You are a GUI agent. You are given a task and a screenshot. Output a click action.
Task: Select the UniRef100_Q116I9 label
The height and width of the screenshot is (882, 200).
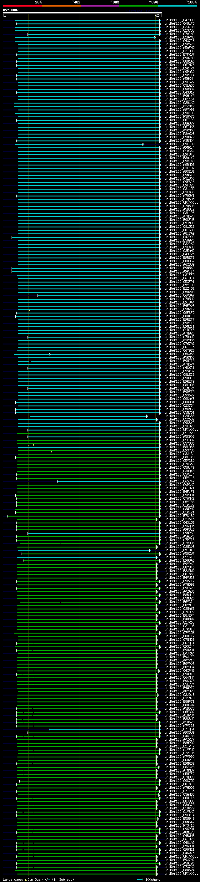tap(179, 557)
